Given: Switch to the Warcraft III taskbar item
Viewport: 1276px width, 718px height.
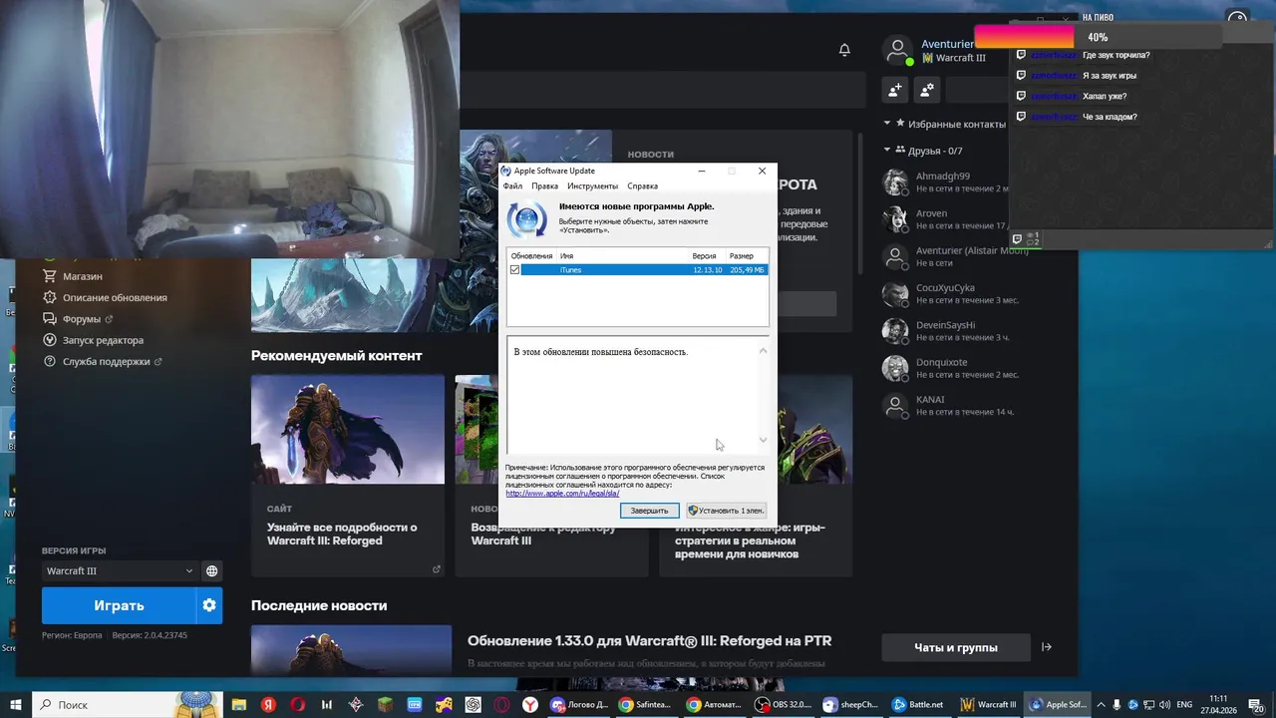Looking at the screenshot, I should coord(987,704).
